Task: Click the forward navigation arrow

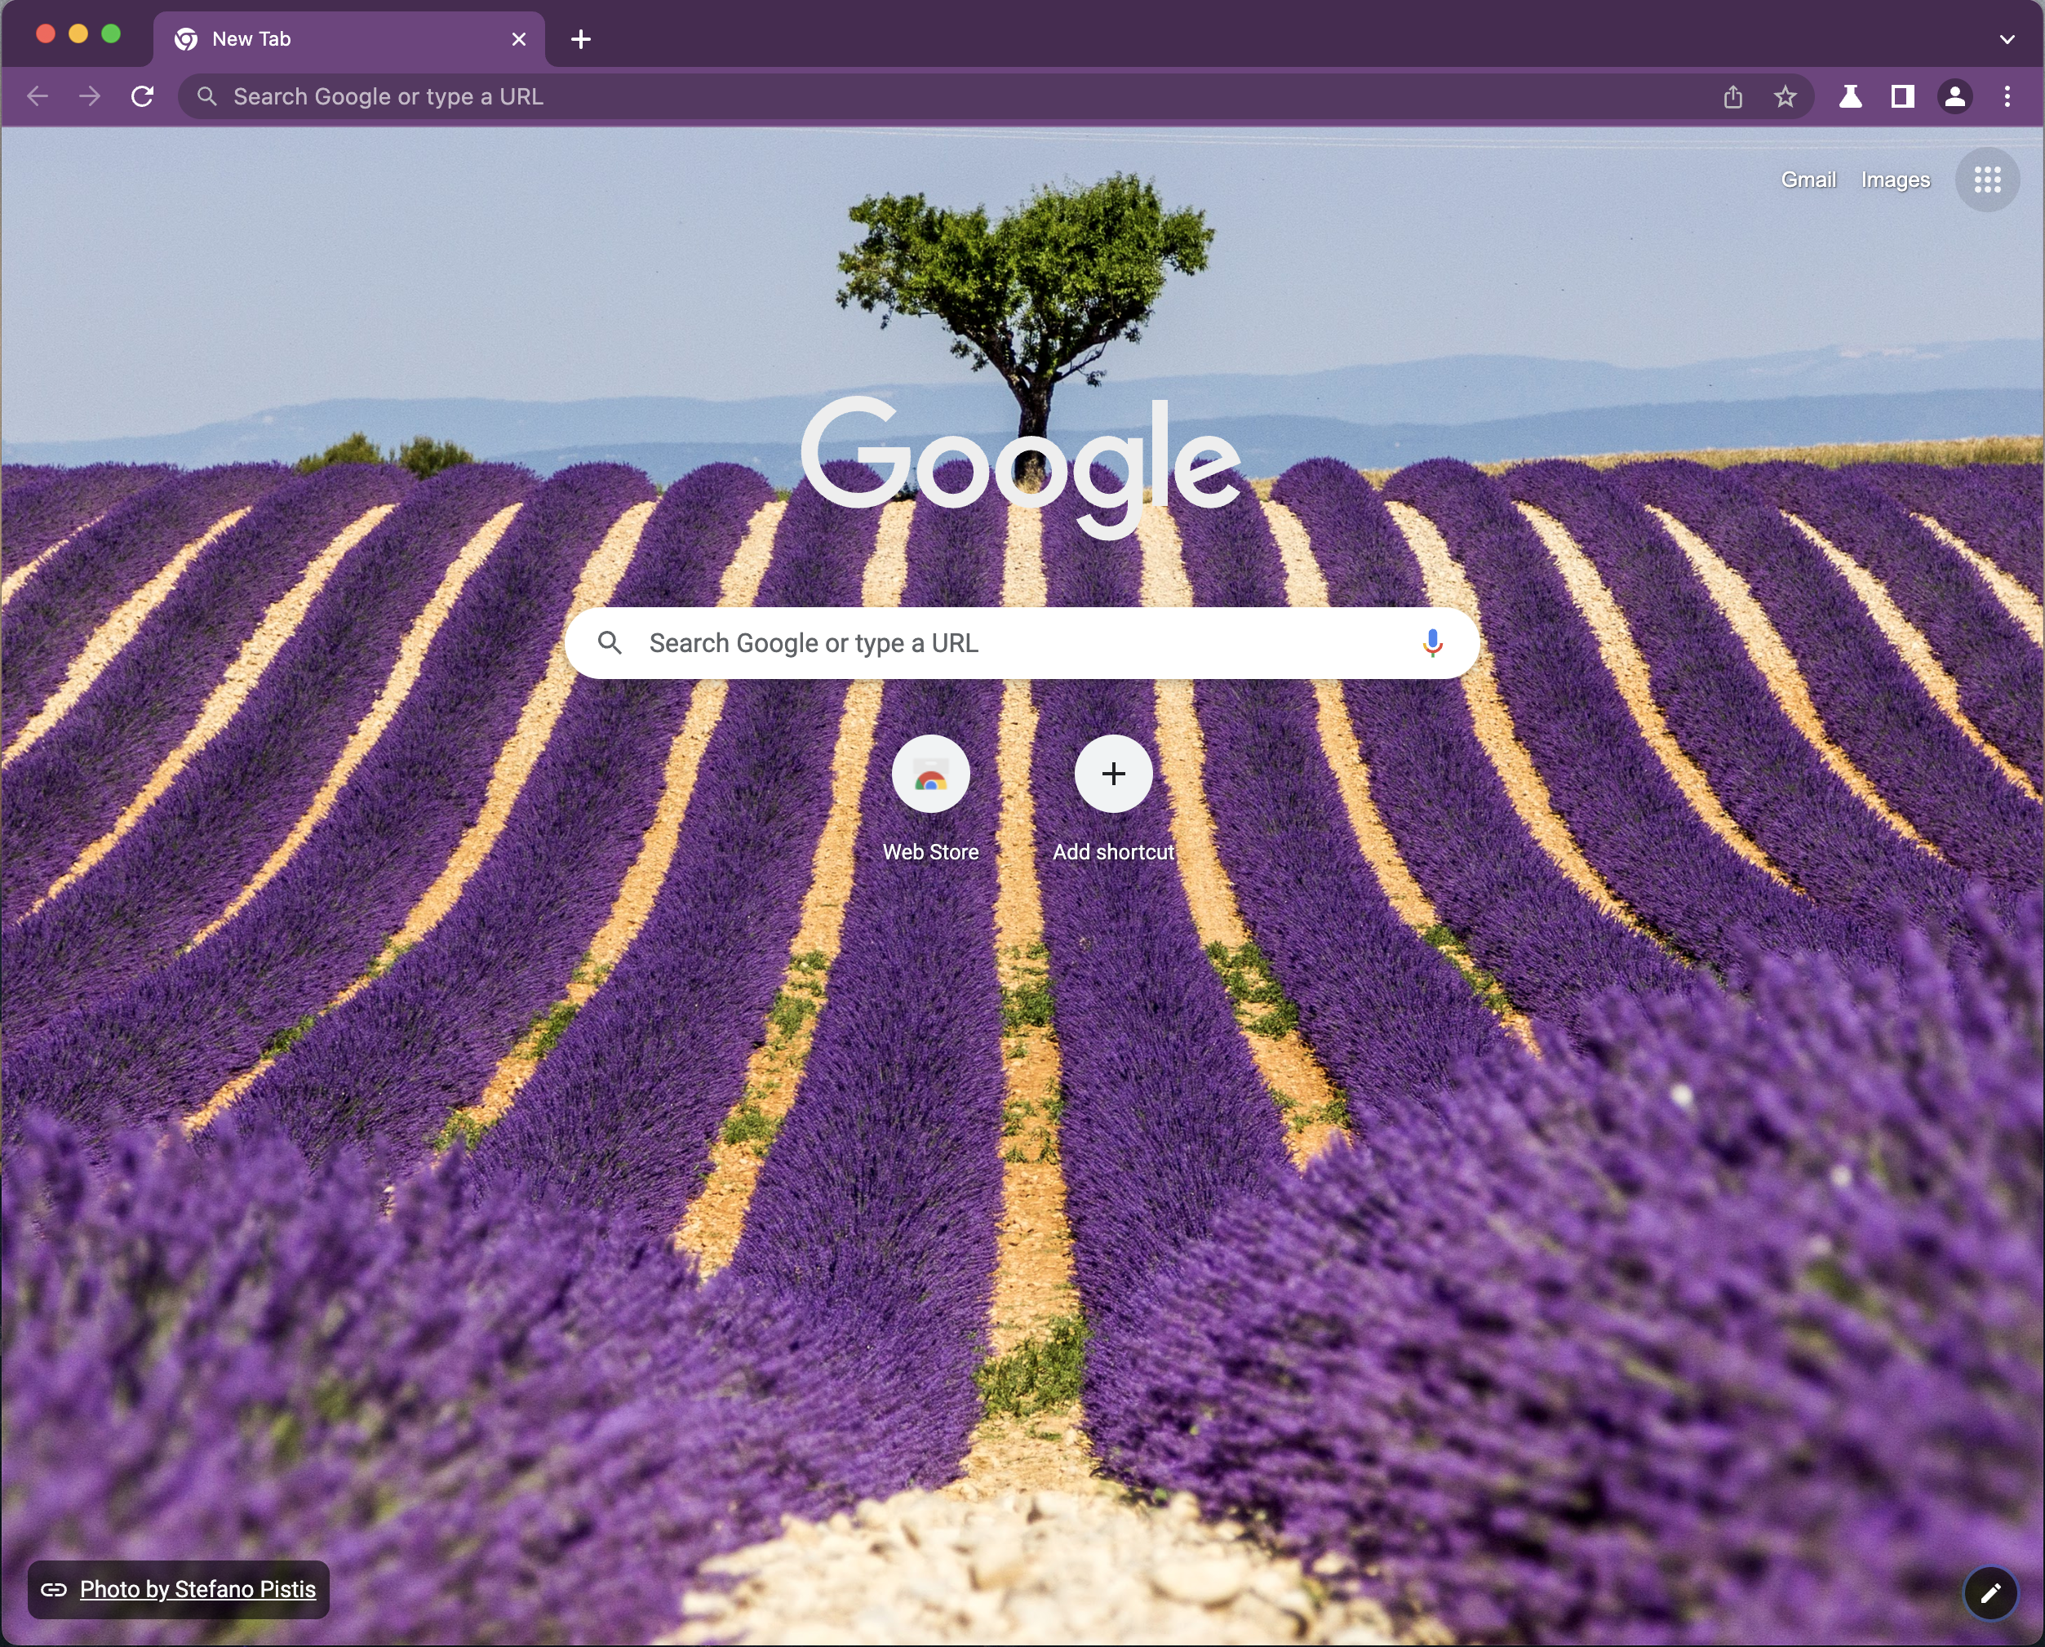Action: tap(90, 97)
